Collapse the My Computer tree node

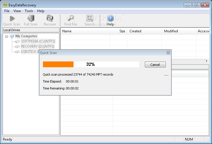pyautogui.click(x=6, y=36)
